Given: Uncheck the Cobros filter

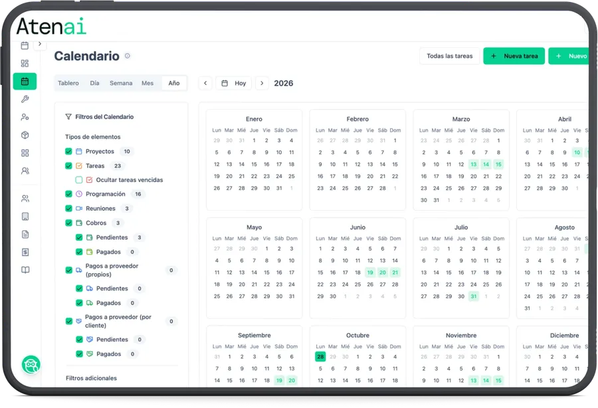Looking at the screenshot, I should click(x=68, y=223).
